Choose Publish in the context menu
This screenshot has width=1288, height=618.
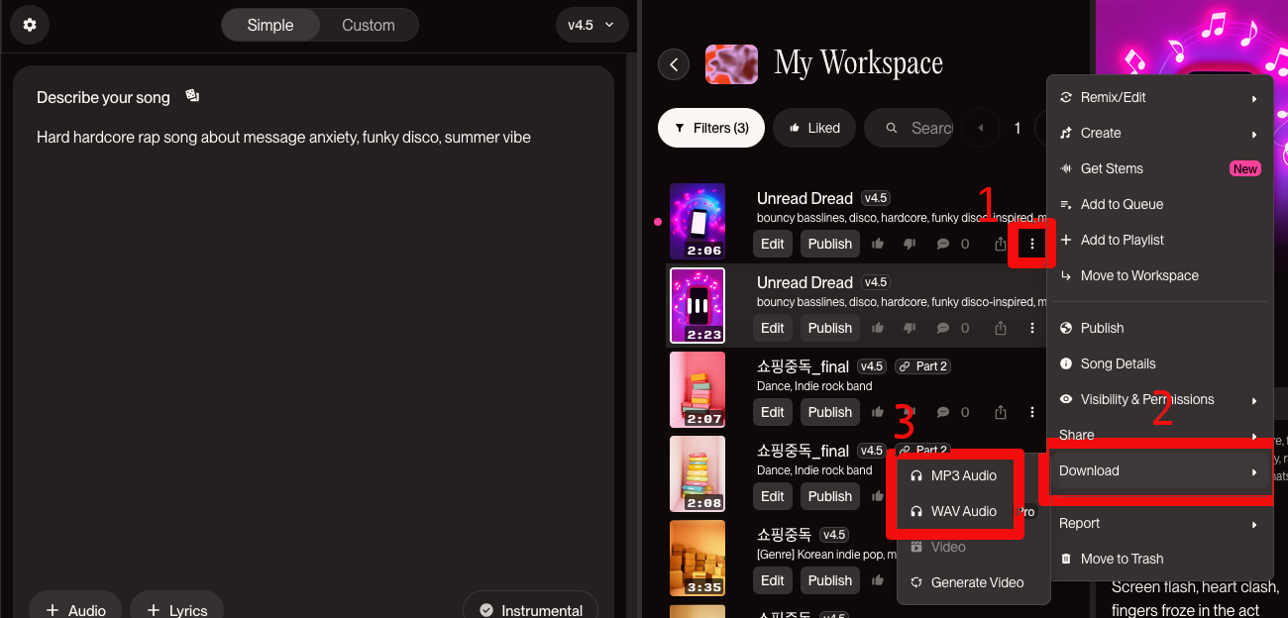[1159, 328]
